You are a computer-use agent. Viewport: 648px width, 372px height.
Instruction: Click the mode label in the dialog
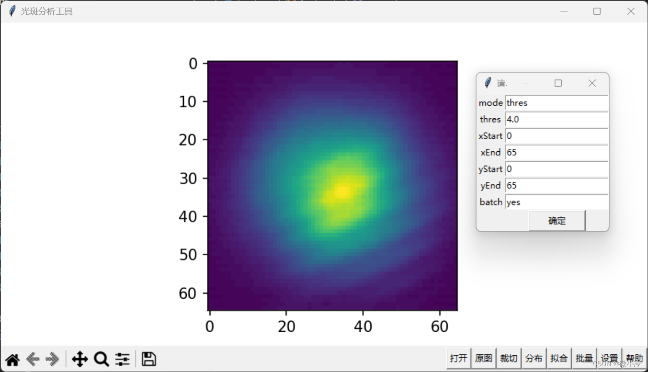(x=491, y=103)
